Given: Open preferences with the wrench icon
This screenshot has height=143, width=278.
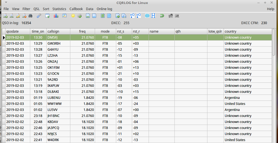Looking at the screenshot, I should [x=39, y=16].
